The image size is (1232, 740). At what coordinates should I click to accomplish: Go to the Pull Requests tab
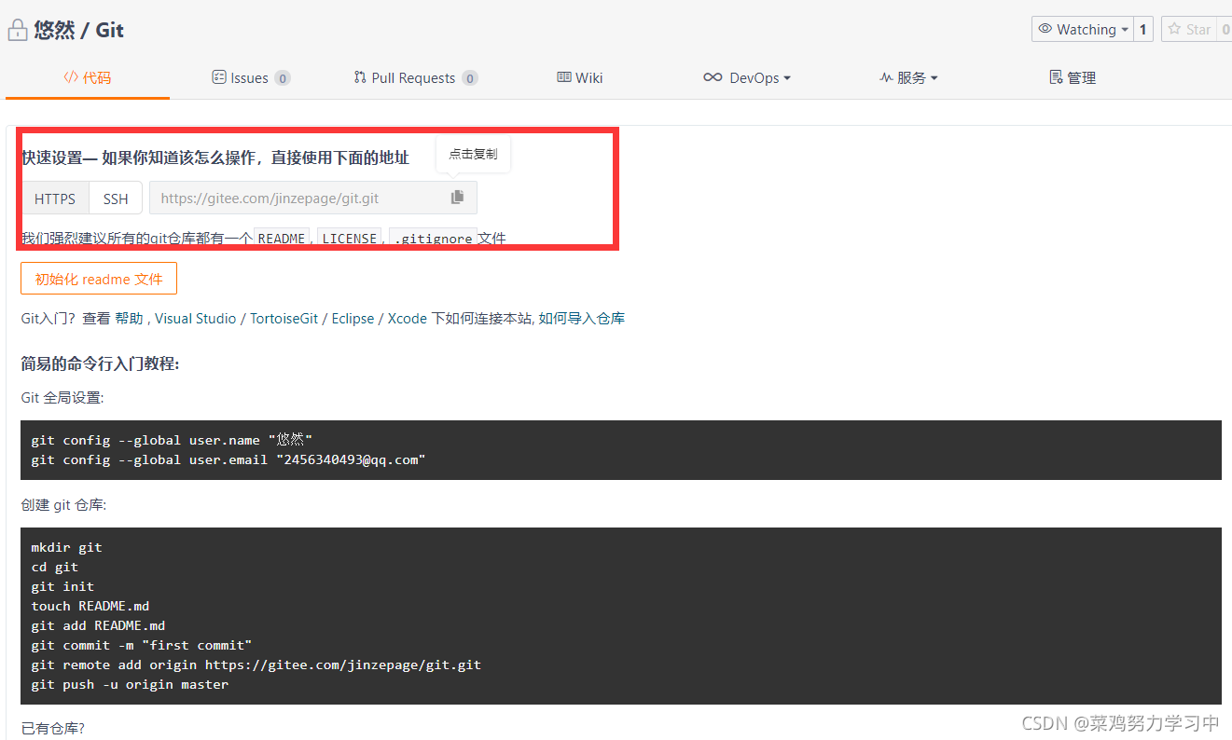(x=416, y=77)
